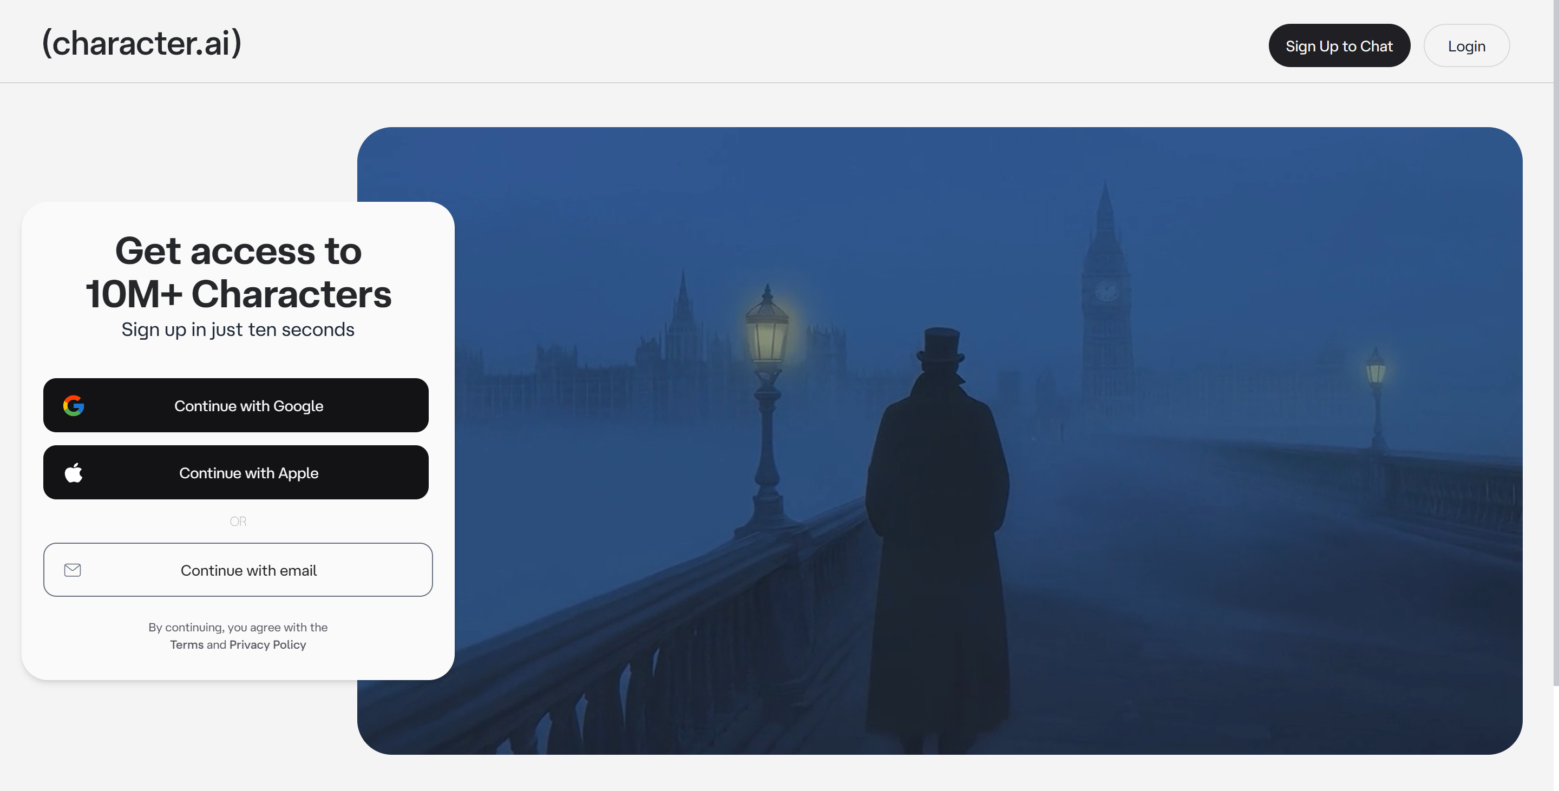1559x791 pixels.
Task: Click the OR divider text
Action: click(x=238, y=521)
